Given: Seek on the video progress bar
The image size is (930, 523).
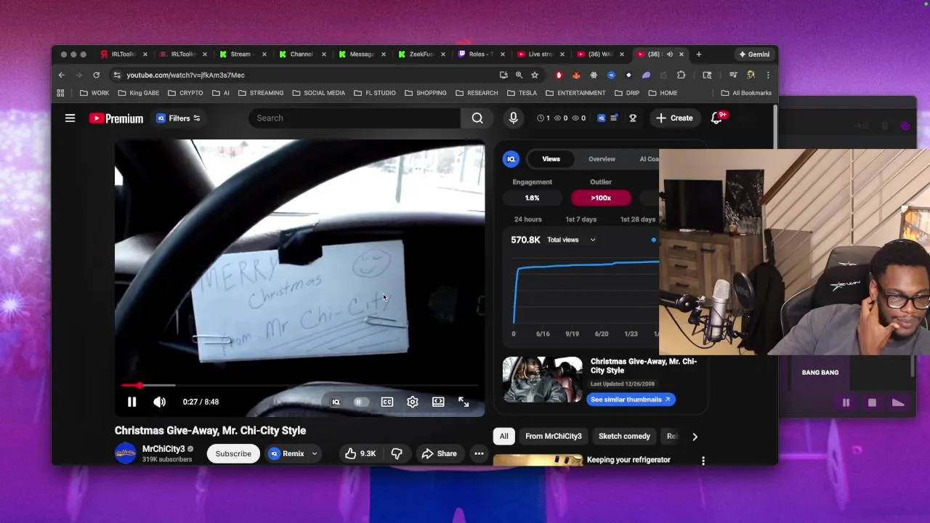Looking at the screenshot, I should (x=299, y=385).
